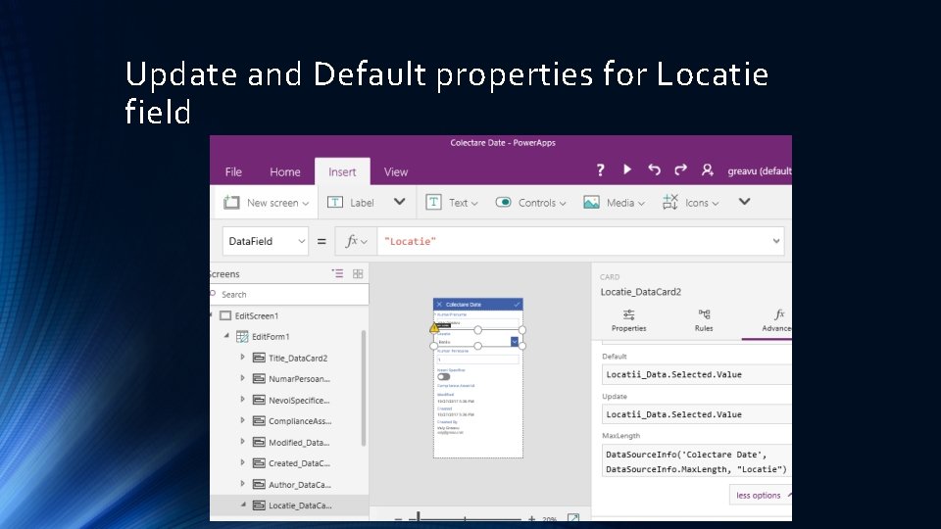Image resolution: width=941 pixels, height=529 pixels.
Task: Open the Rules tab in card pane
Action: click(704, 320)
